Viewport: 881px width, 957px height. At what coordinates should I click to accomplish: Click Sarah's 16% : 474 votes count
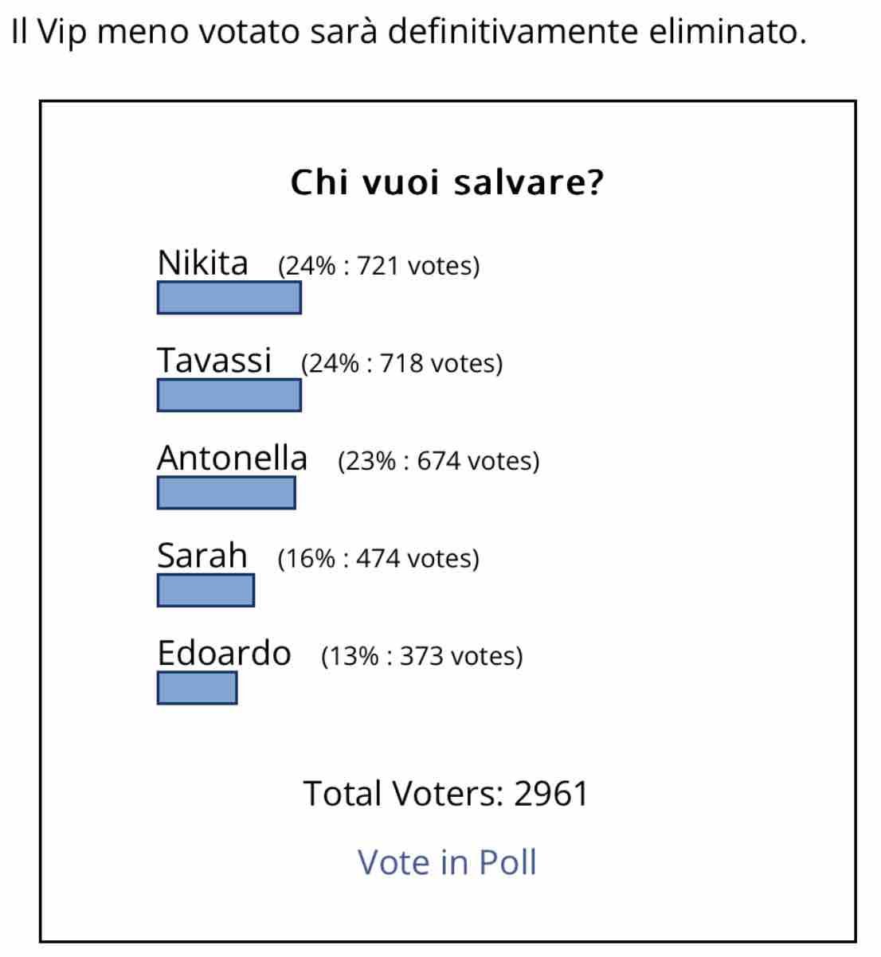pos(378,559)
